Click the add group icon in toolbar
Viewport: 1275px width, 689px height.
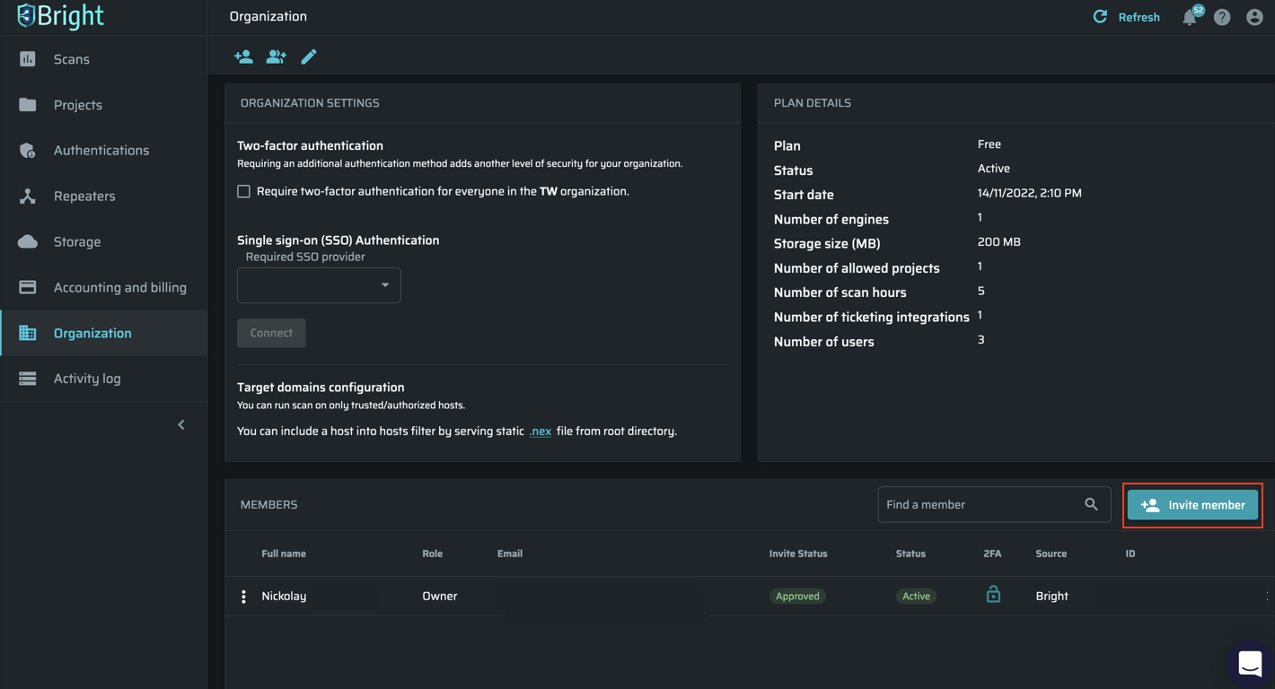pyautogui.click(x=276, y=57)
